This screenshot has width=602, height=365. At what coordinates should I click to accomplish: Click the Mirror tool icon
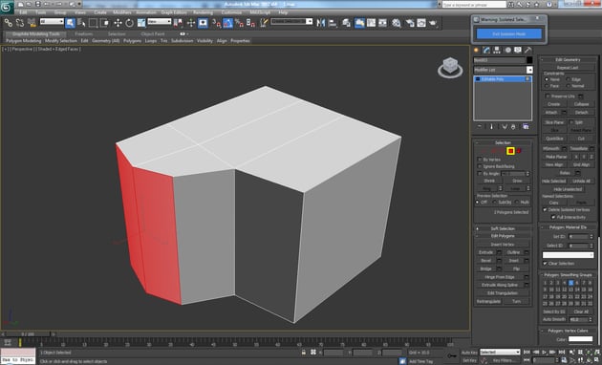(320, 23)
